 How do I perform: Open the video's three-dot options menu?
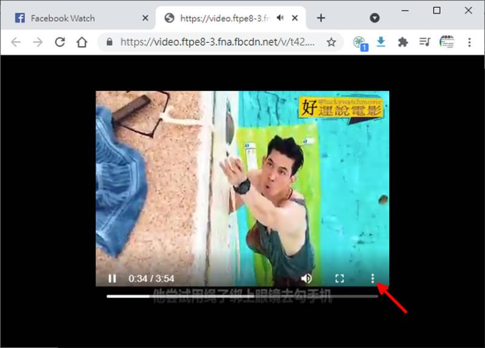373,278
